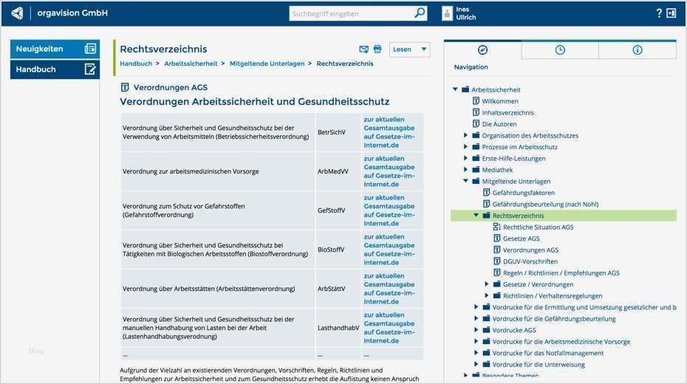Open Die Autoren tree entry
The width and height of the screenshot is (687, 384).
point(499,124)
